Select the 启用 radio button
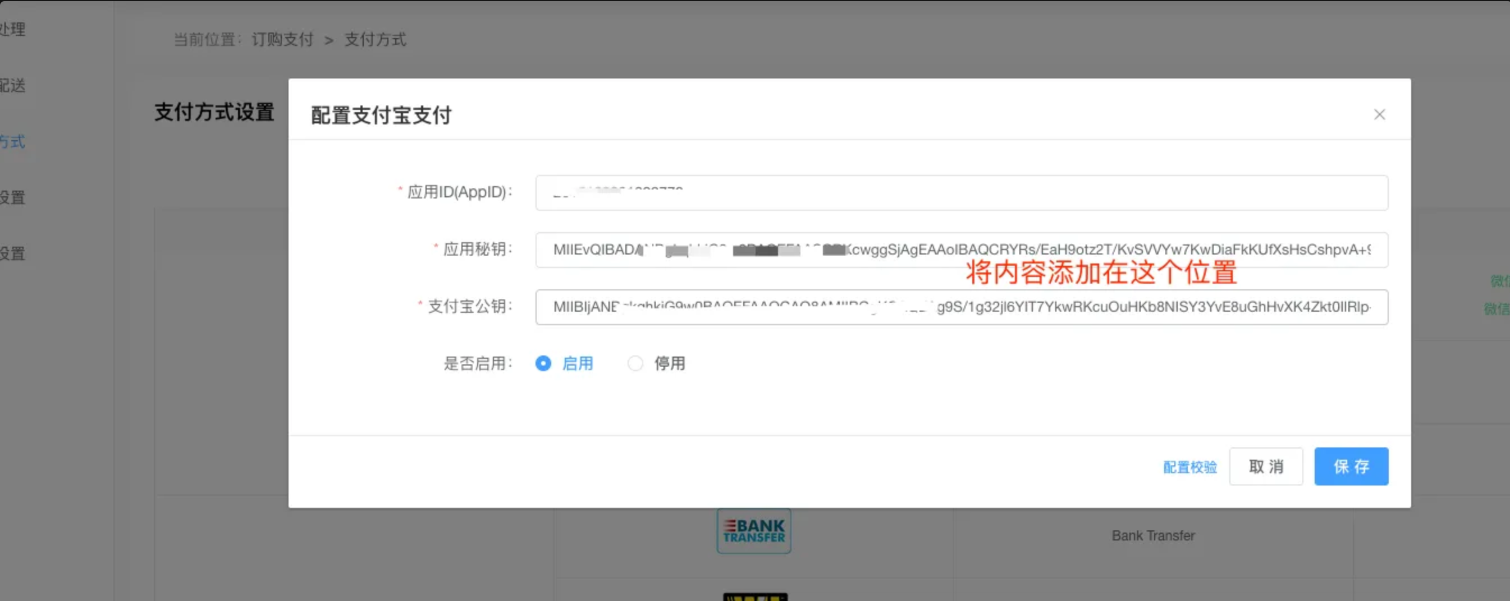This screenshot has height=601, width=1510. (543, 363)
